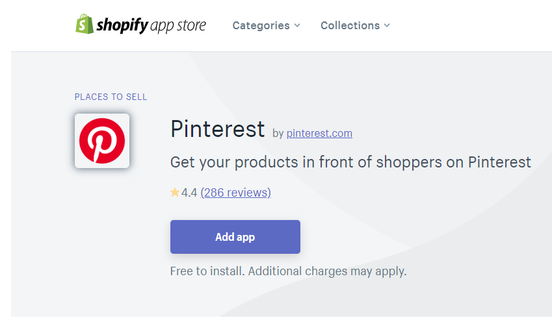
Task: Click the "by" label before pinterest.com
Action: [x=278, y=134]
